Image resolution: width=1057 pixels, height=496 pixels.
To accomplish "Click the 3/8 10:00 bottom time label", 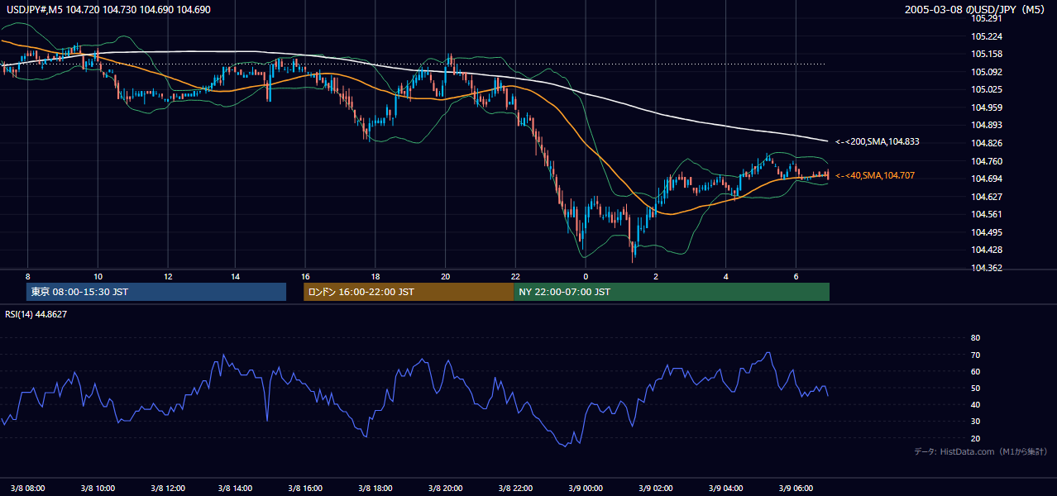I will (98, 488).
